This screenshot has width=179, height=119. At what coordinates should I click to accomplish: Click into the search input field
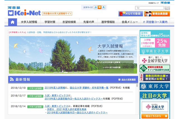[x=150, y=8]
